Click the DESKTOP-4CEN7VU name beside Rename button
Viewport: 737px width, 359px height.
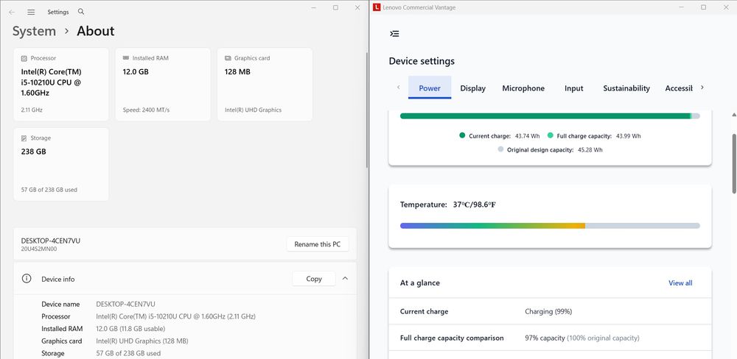pos(51,241)
